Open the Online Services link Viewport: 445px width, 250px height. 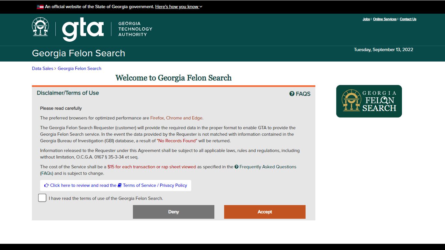[x=385, y=19]
